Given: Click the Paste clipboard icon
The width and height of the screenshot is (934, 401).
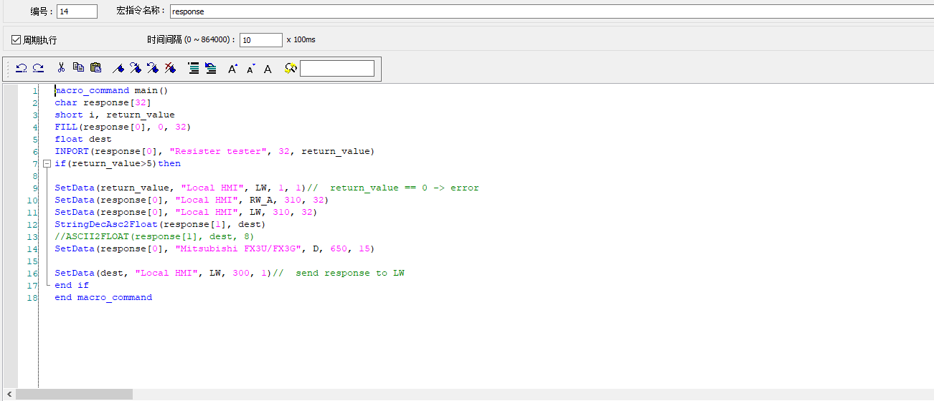Looking at the screenshot, I should 95,68.
